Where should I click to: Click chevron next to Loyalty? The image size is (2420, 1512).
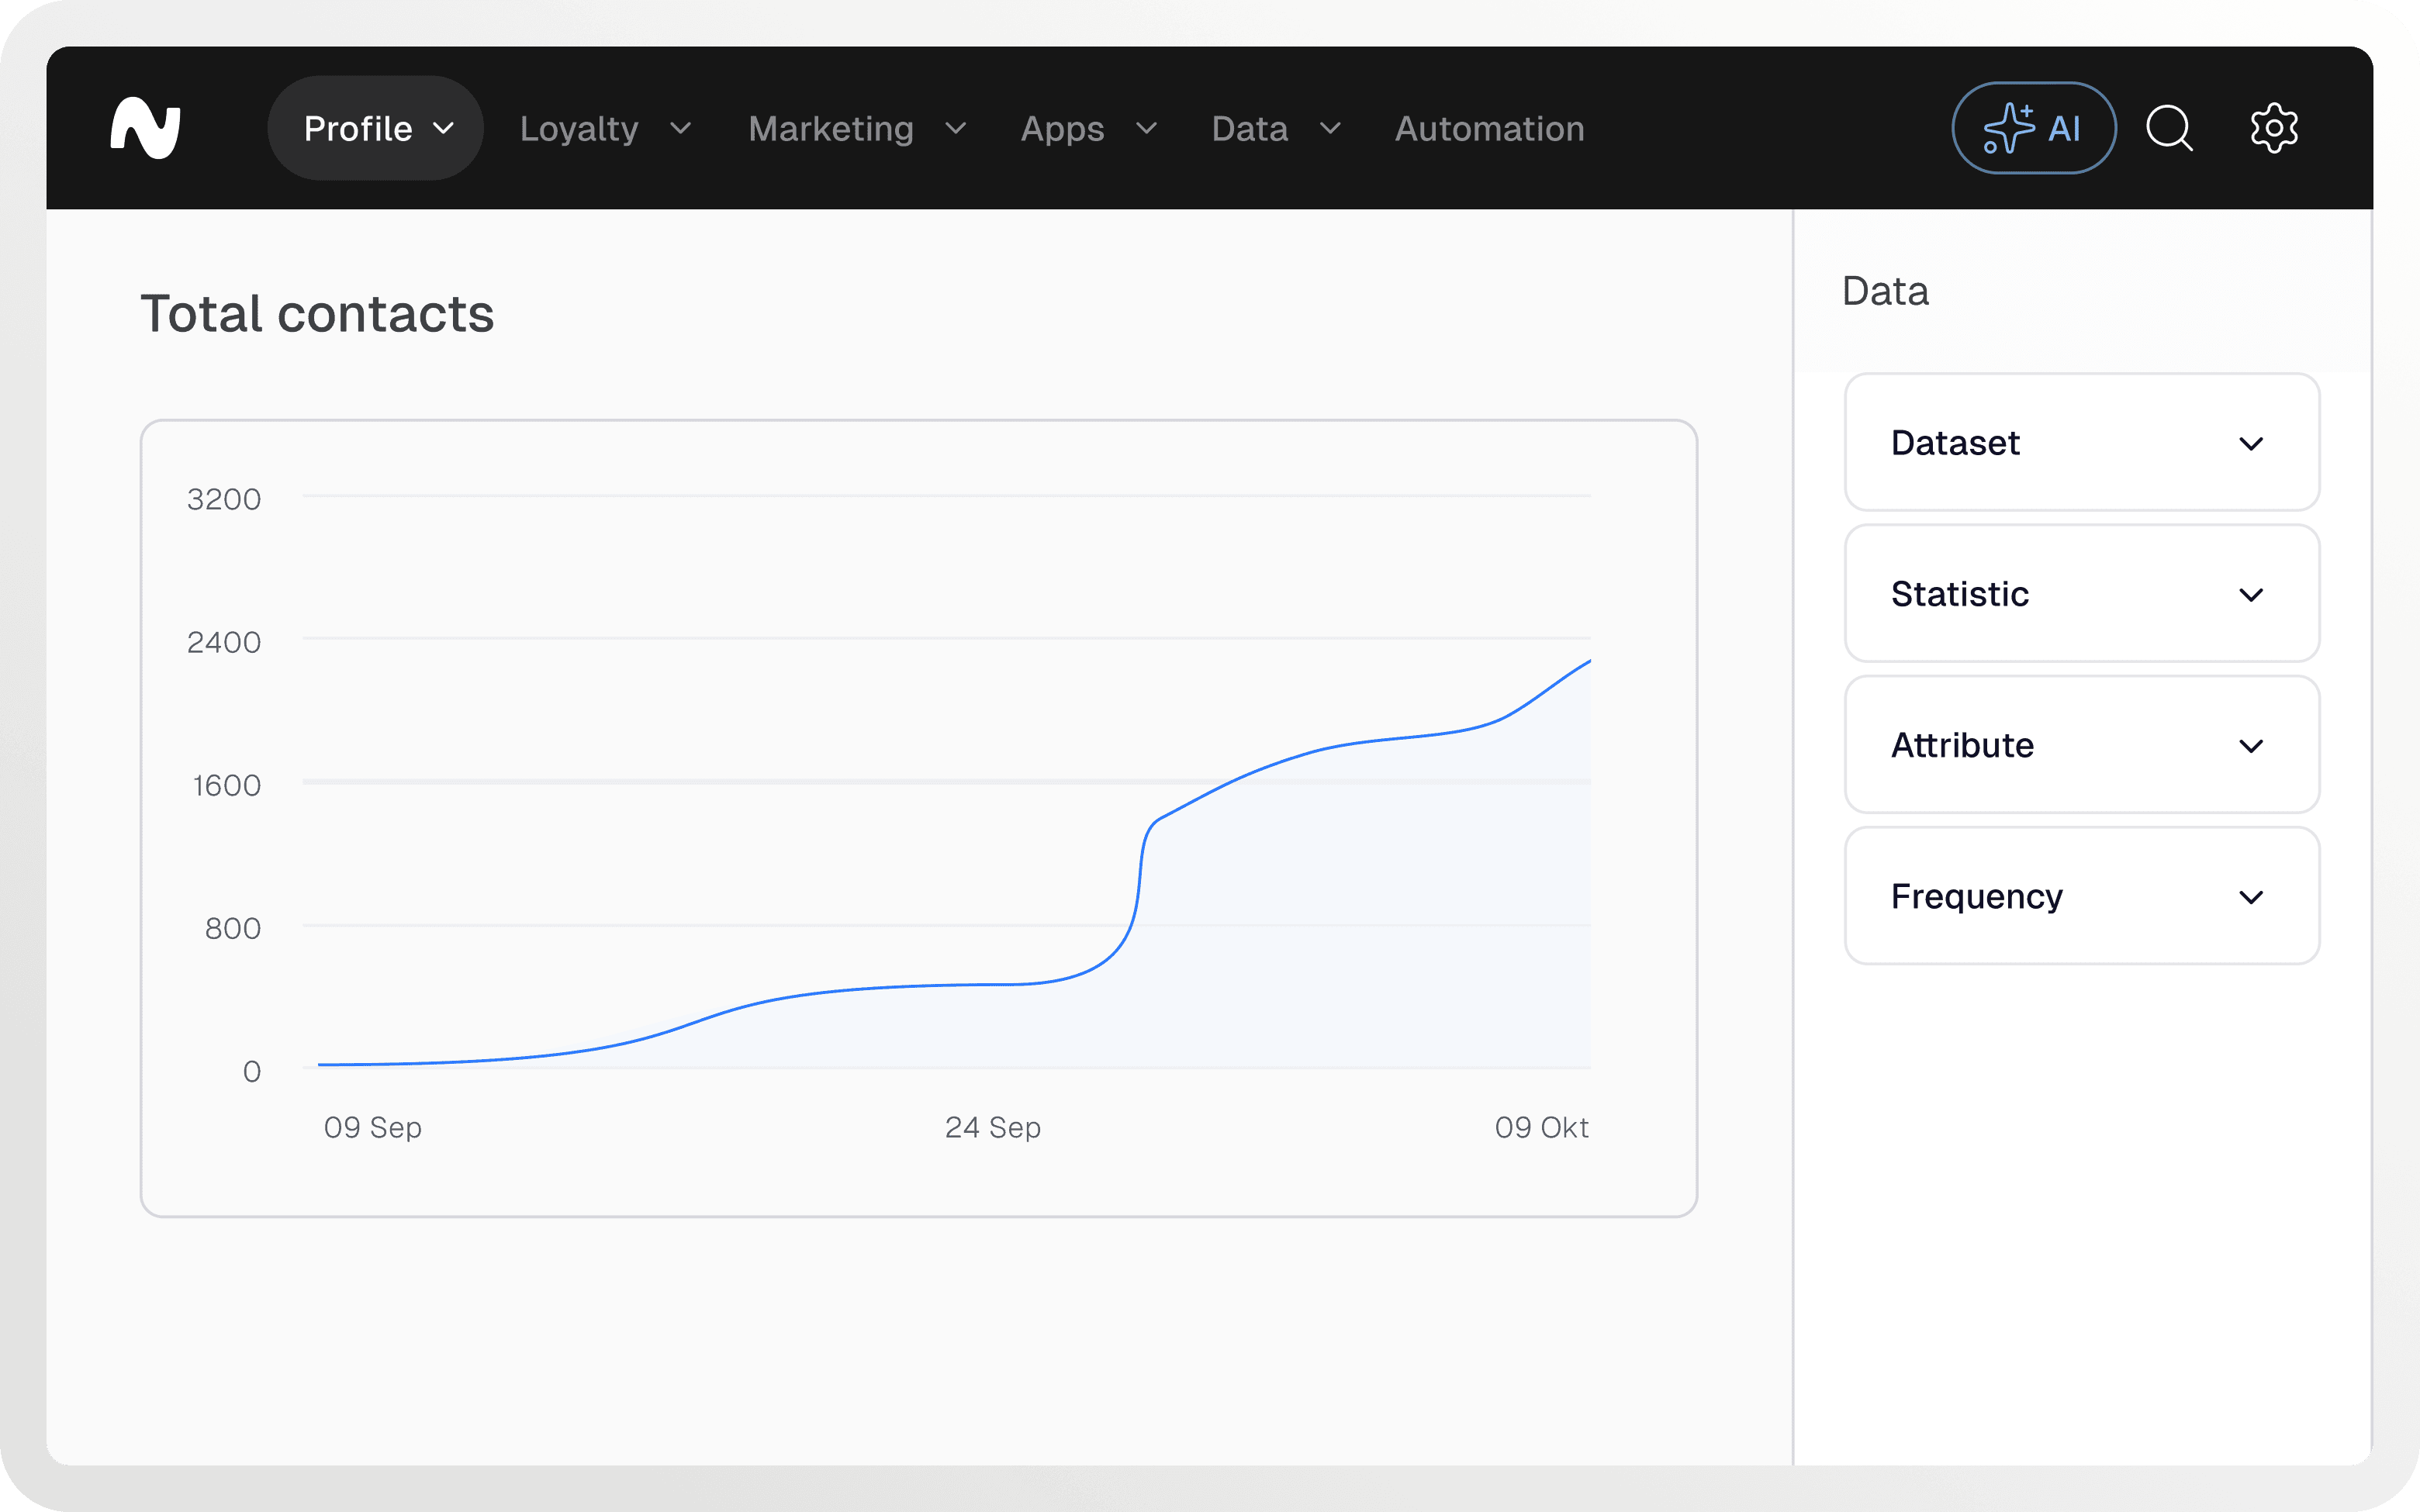pos(681,128)
